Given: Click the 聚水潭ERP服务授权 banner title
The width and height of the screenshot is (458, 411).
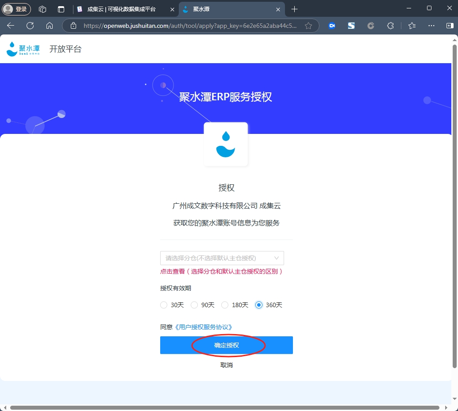Looking at the screenshot, I should pyautogui.click(x=226, y=97).
